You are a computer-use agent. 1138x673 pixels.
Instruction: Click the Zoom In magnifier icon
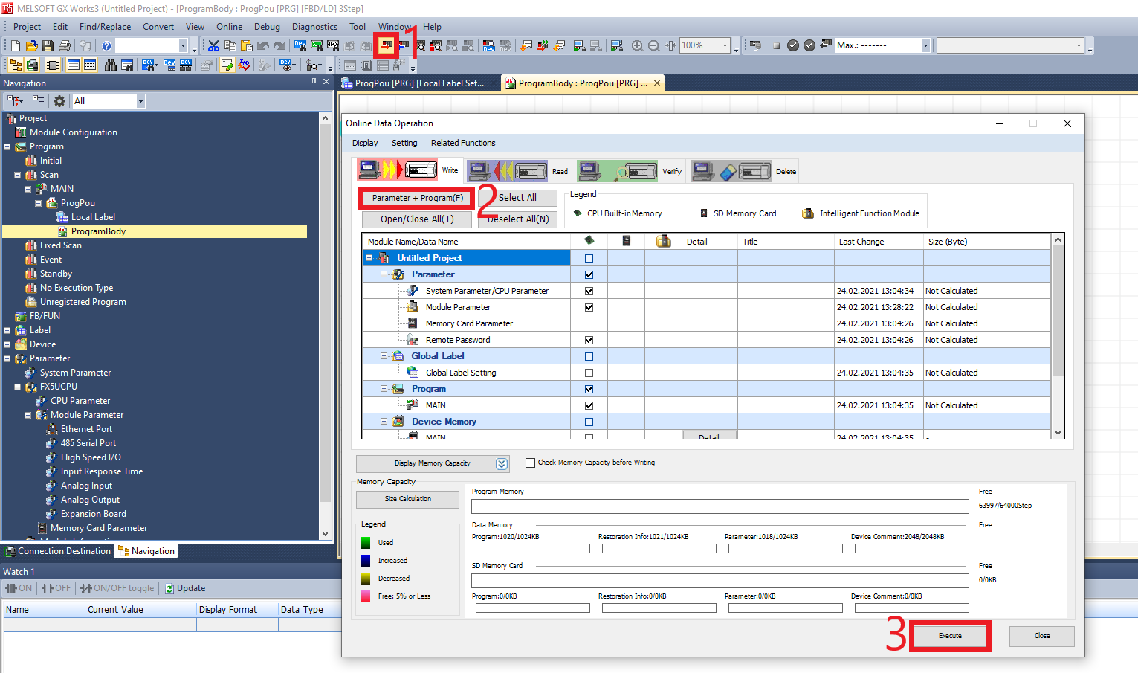click(x=637, y=45)
